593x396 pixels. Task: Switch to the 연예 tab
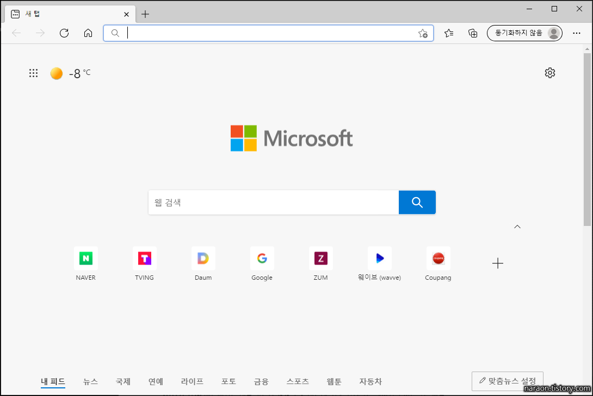tap(156, 382)
